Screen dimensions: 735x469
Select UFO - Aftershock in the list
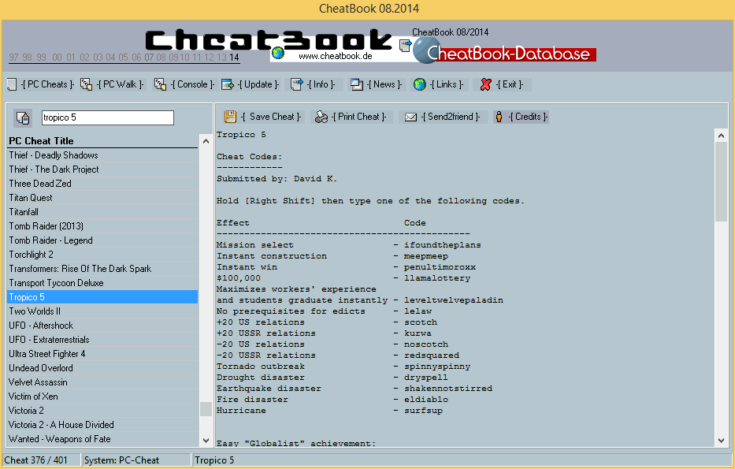point(103,326)
